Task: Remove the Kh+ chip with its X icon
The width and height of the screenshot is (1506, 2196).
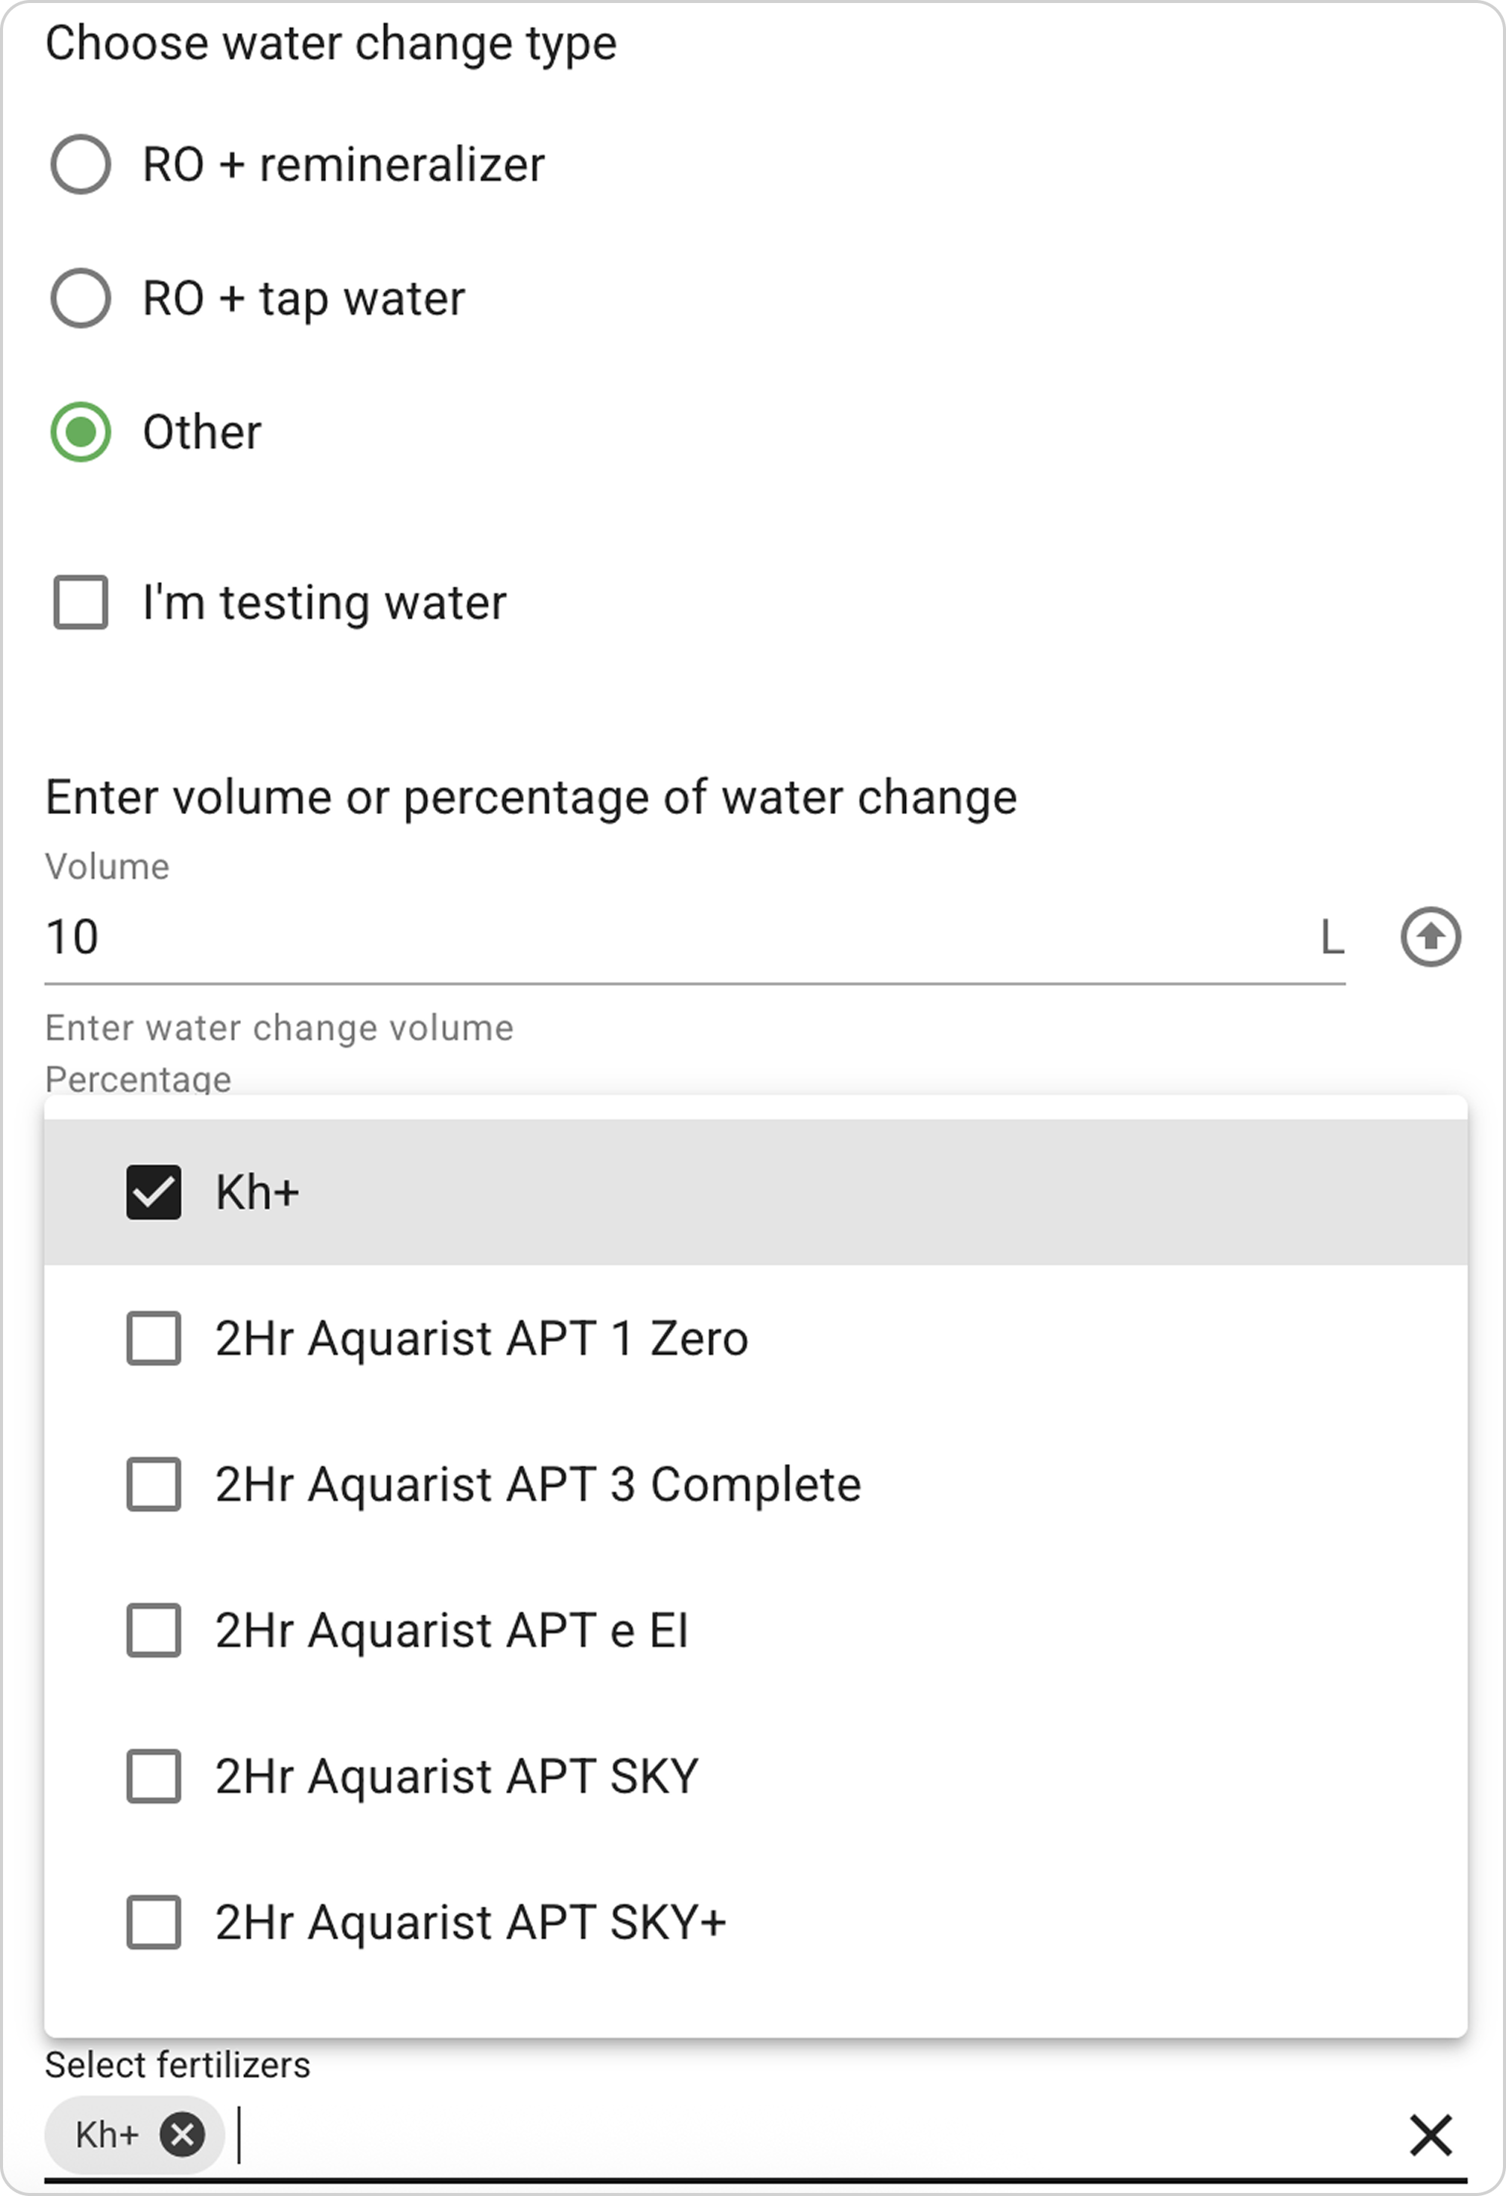Action: pos(181,2134)
